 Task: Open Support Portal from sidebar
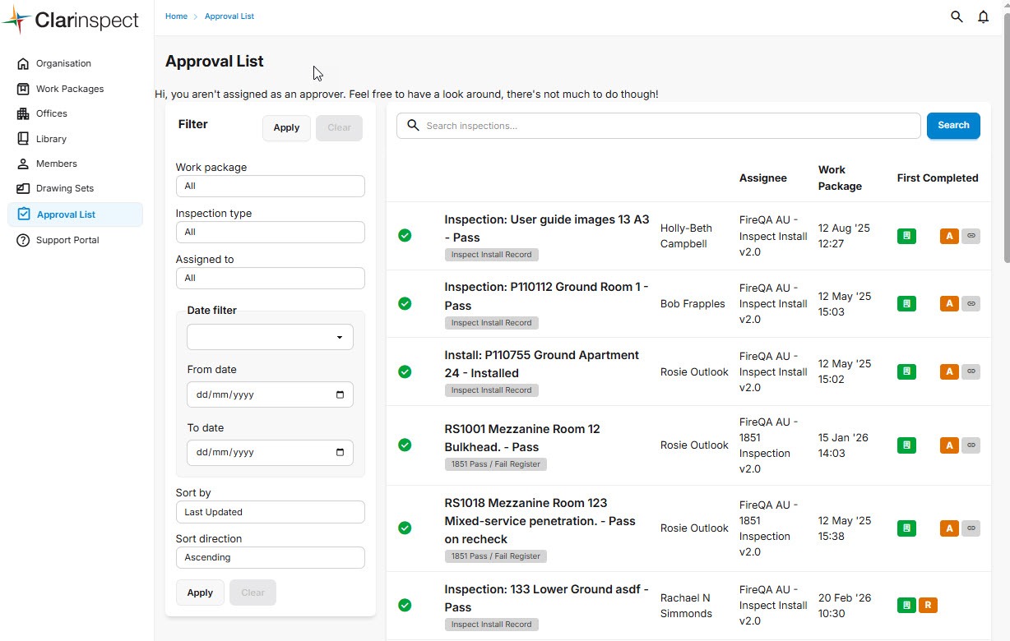click(x=67, y=240)
